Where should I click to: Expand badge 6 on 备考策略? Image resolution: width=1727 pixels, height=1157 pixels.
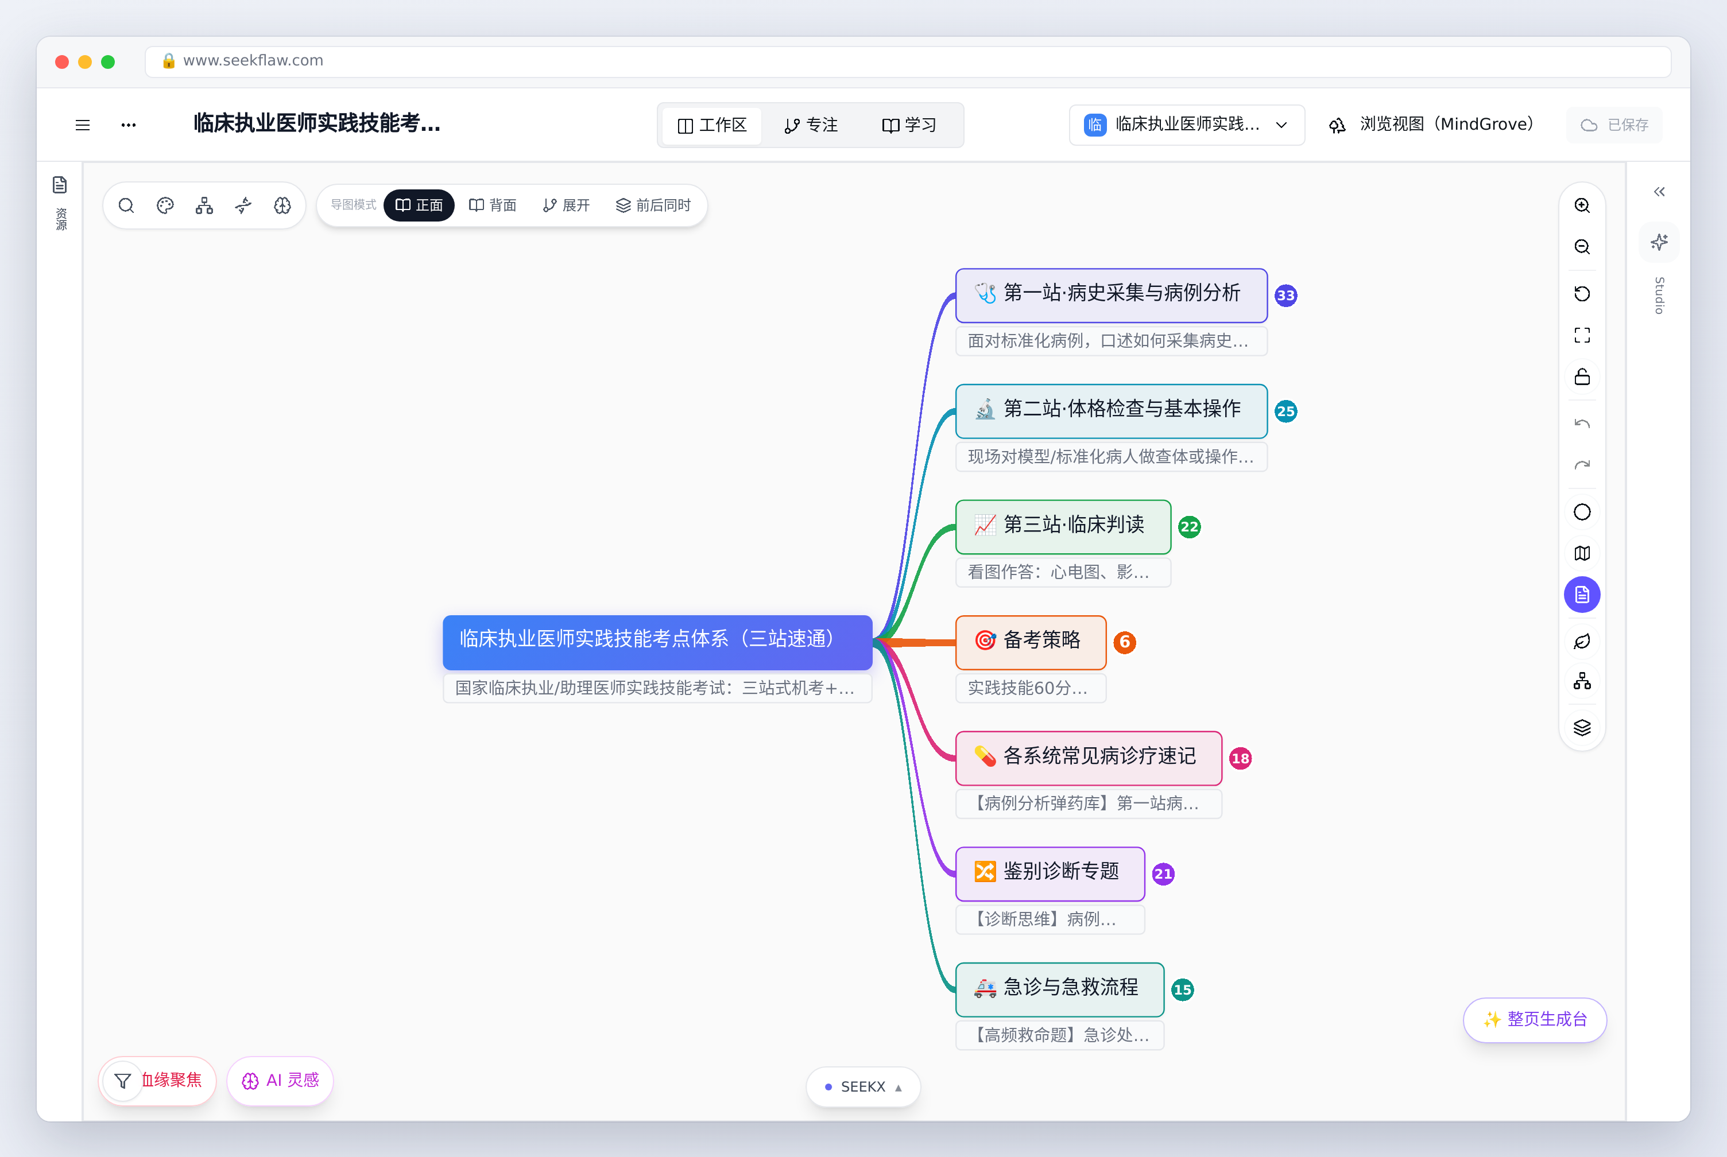1125,642
